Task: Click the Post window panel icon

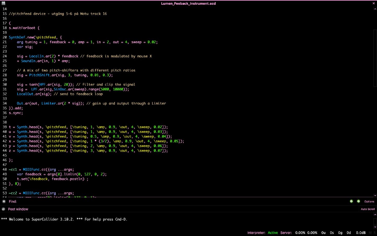Action: tap(3, 209)
